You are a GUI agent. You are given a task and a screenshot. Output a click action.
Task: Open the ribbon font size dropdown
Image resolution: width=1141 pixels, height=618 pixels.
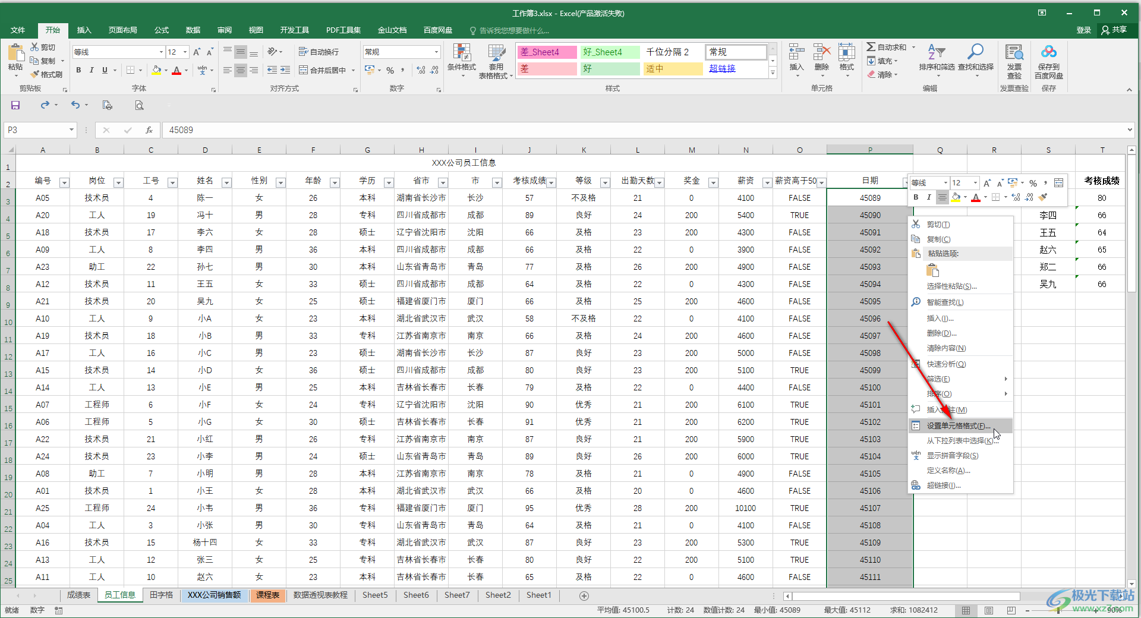[x=185, y=52]
